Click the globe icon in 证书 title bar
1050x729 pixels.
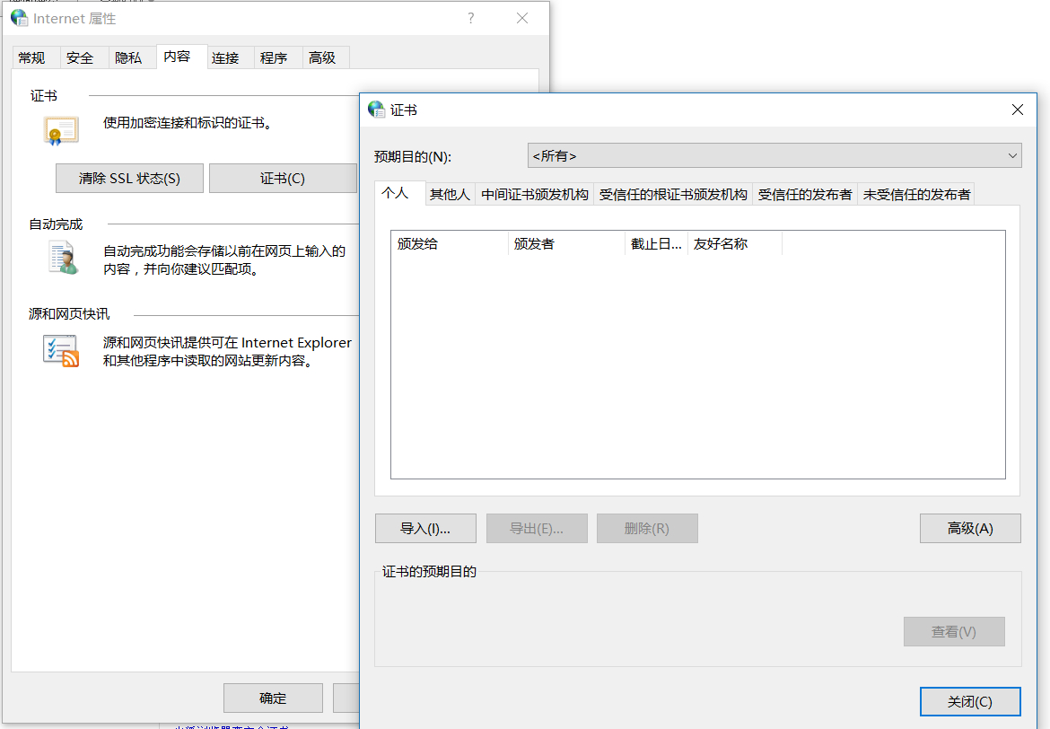coord(376,110)
